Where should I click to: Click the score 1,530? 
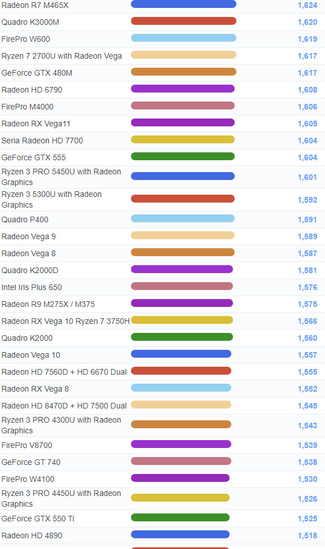point(308,479)
